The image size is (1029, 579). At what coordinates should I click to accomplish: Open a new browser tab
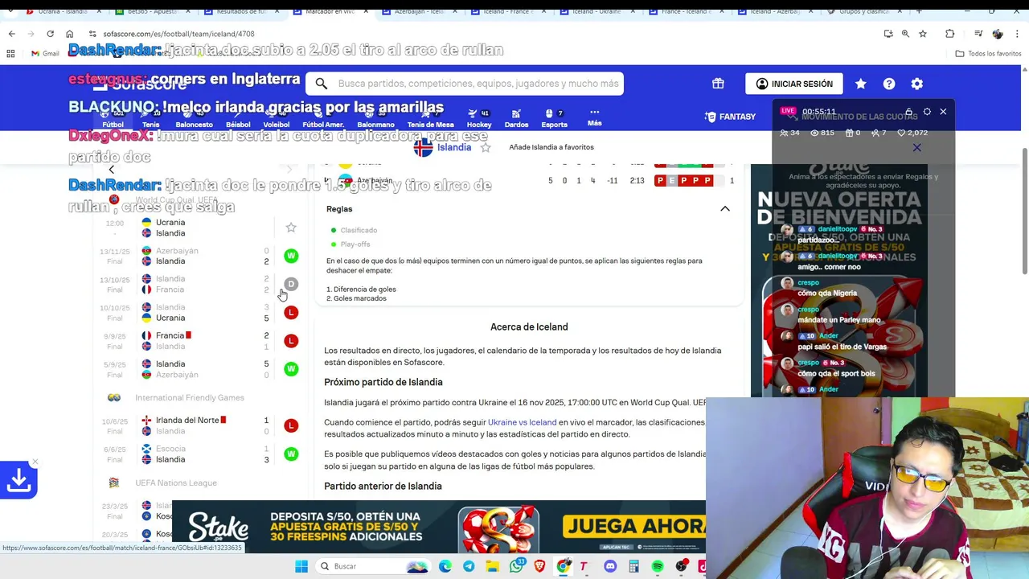[x=919, y=11]
